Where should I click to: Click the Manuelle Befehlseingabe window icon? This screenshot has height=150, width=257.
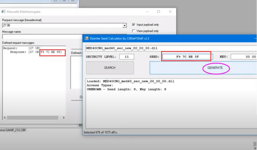tap(3, 12)
